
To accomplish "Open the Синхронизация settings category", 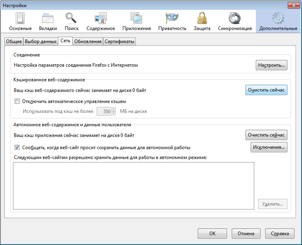I will pyautogui.click(x=235, y=22).
